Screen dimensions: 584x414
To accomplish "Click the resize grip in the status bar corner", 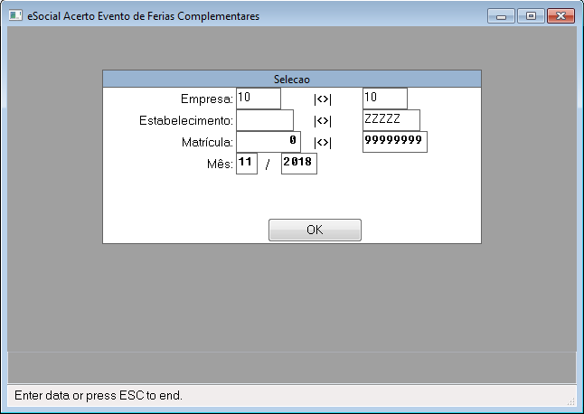I will coord(571,401).
